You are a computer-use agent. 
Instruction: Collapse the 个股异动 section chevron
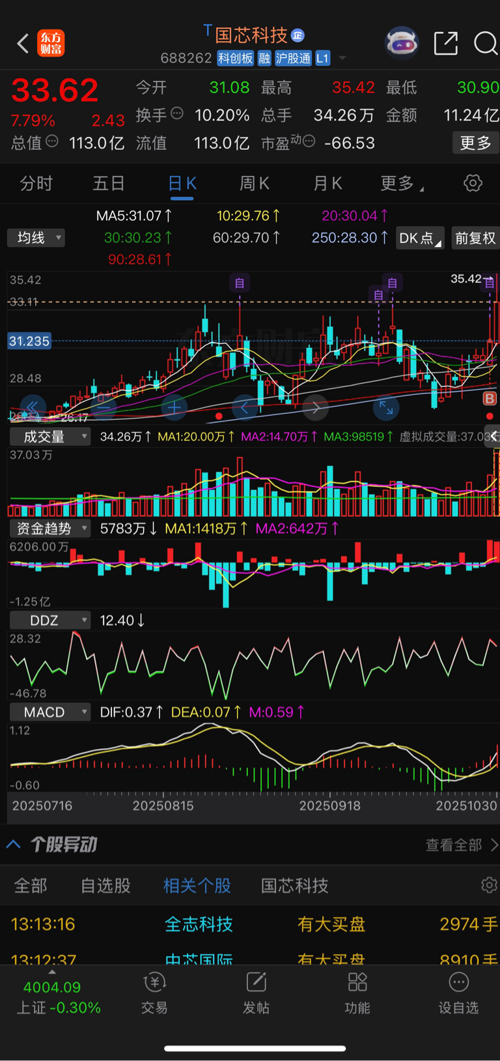(13, 845)
